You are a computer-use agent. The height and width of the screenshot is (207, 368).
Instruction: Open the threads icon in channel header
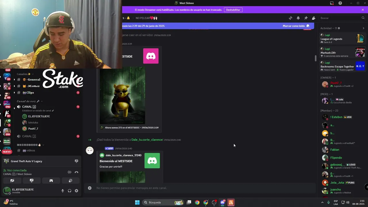pyautogui.click(x=290, y=18)
